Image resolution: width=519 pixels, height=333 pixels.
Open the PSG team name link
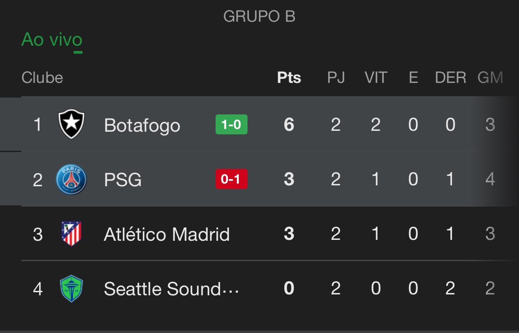click(x=123, y=180)
